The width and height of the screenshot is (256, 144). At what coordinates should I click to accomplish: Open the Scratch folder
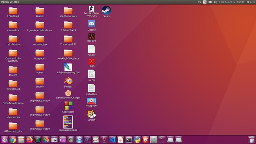coord(40,81)
